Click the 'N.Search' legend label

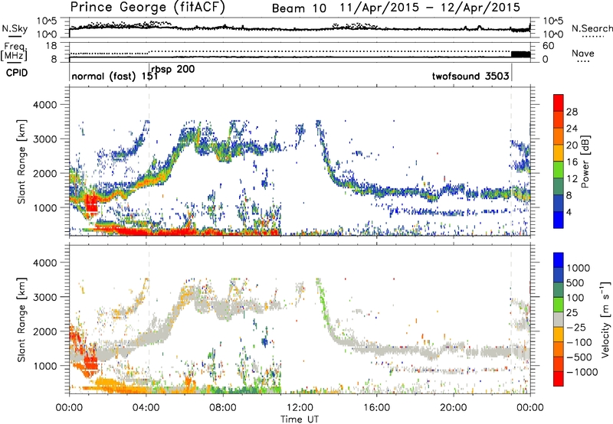click(592, 28)
